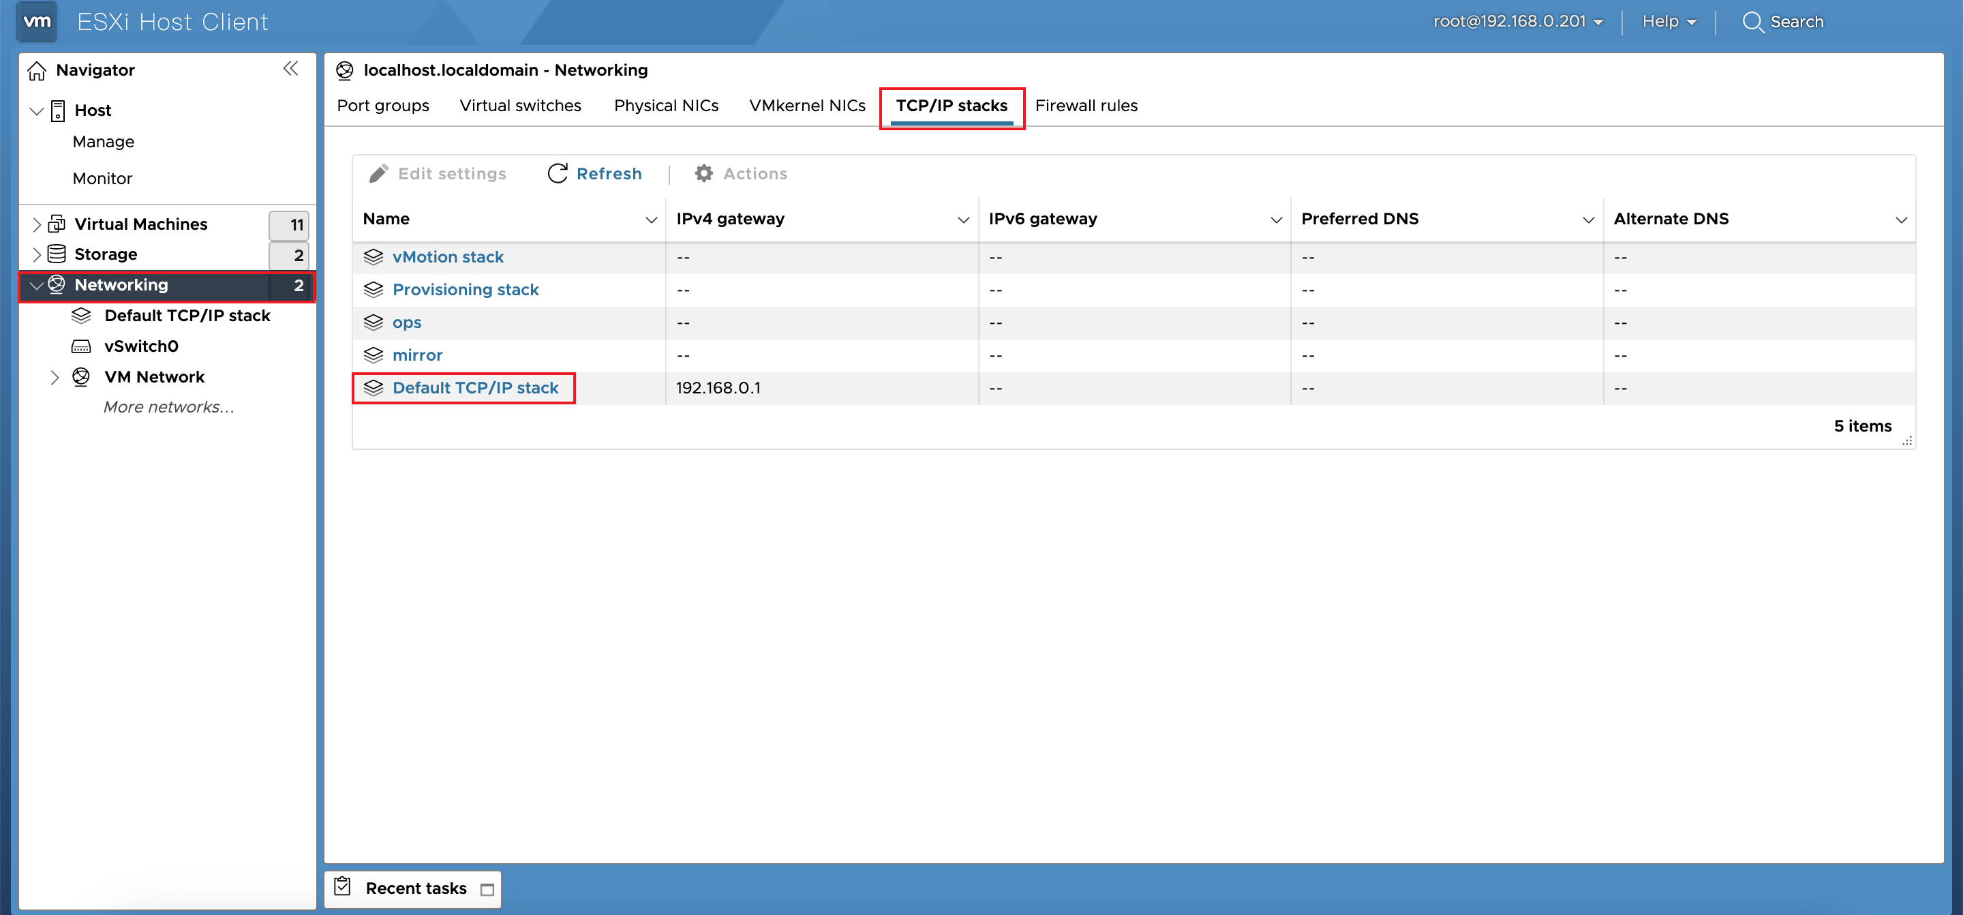Open the IPv6 gateway column dropdown
This screenshot has width=1963, height=915.
(1276, 220)
